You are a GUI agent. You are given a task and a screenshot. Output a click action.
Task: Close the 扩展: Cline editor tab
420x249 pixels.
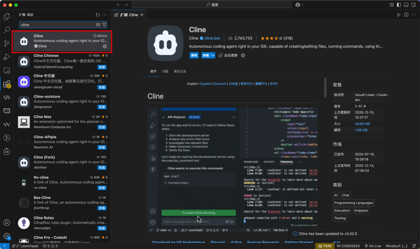coord(142,15)
